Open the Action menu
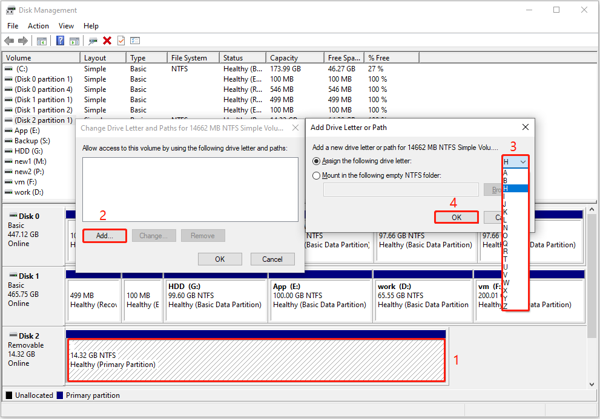The height and width of the screenshot is (419, 600). [x=38, y=25]
